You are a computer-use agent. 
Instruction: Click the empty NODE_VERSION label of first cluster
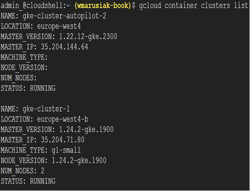tap(24, 68)
